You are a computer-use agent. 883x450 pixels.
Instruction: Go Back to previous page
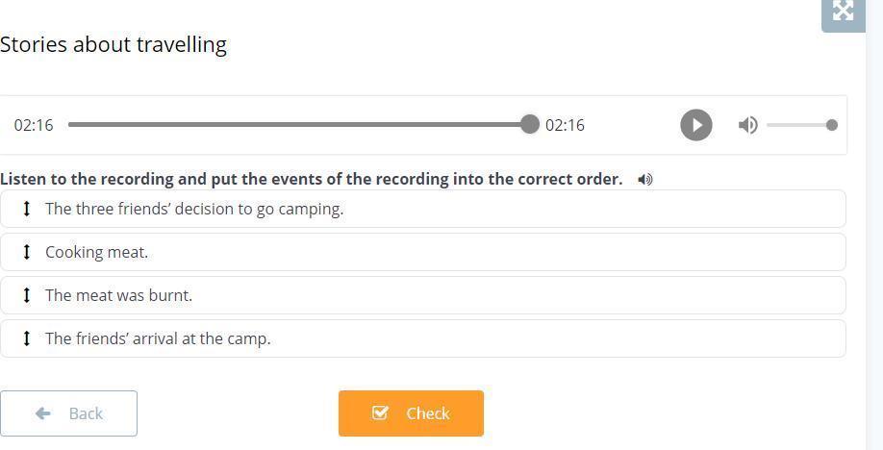tap(68, 413)
